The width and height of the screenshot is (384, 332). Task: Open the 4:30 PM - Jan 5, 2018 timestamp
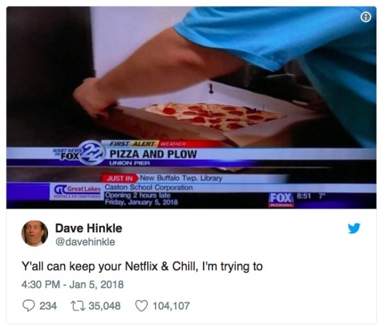click(x=72, y=285)
